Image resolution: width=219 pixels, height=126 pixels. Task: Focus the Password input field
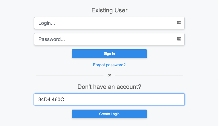tap(109, 39)
